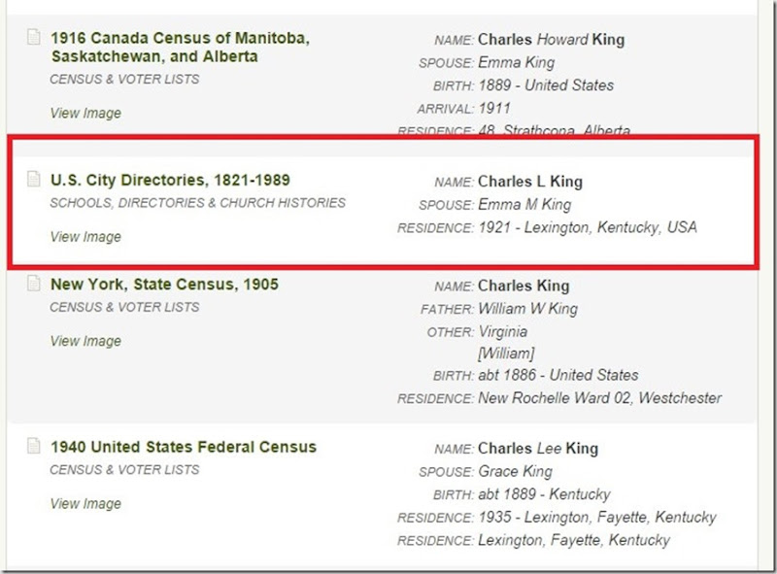Click father William W King entry
777x574 pixels.
pyautogui.click(x=527, y=309)
